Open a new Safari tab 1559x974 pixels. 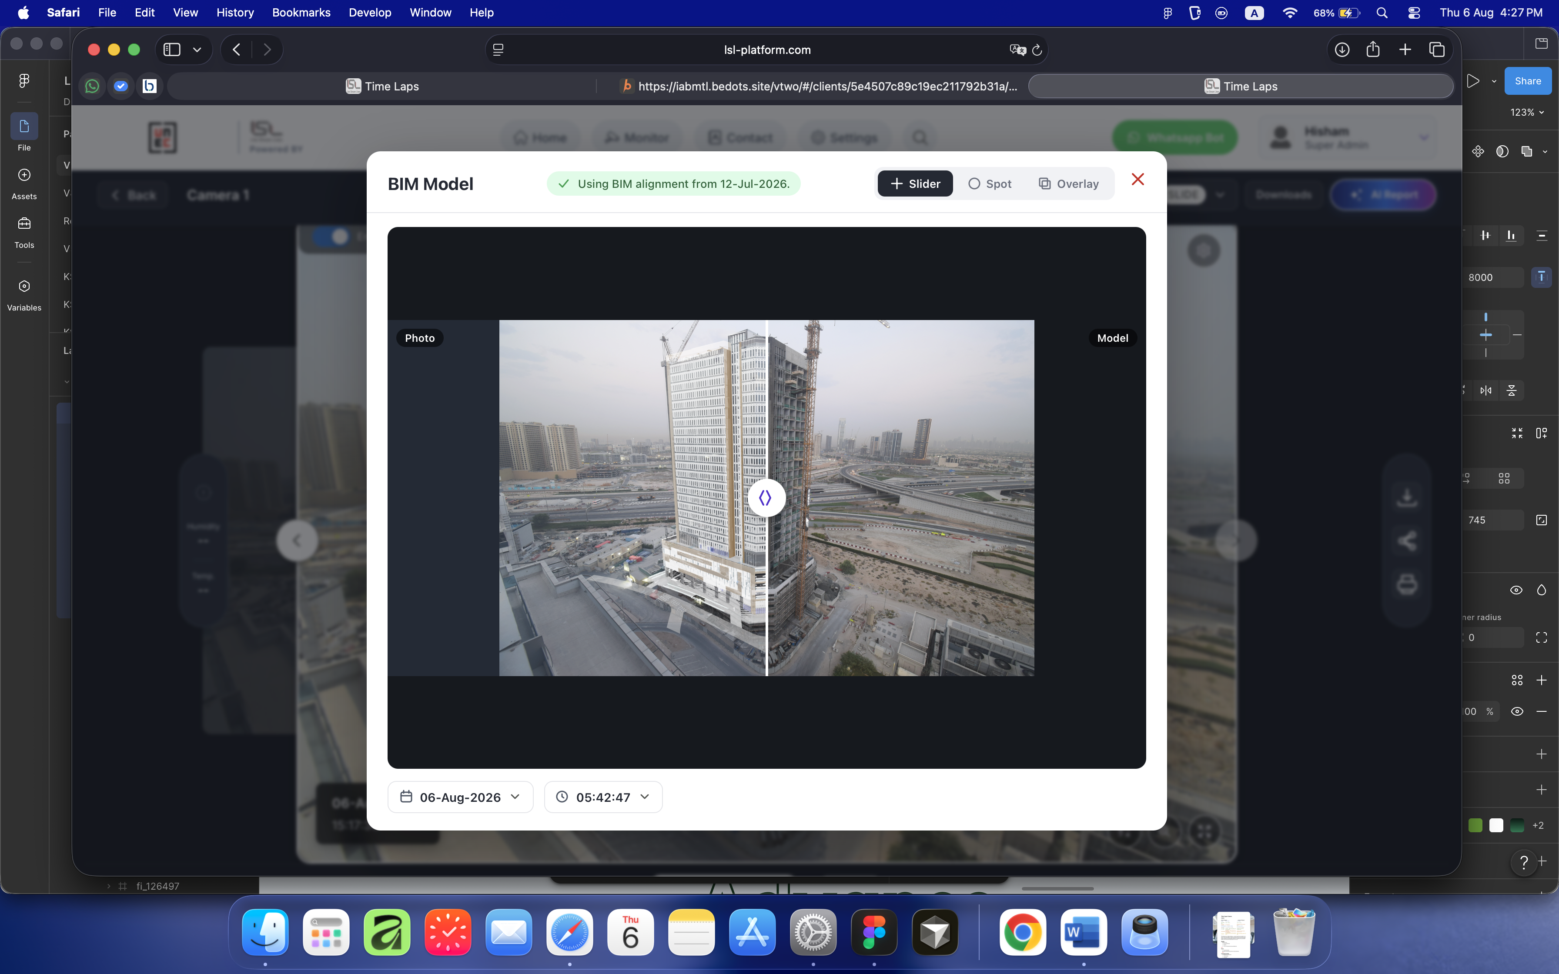pyautogui.click(x=1405, y=50)
